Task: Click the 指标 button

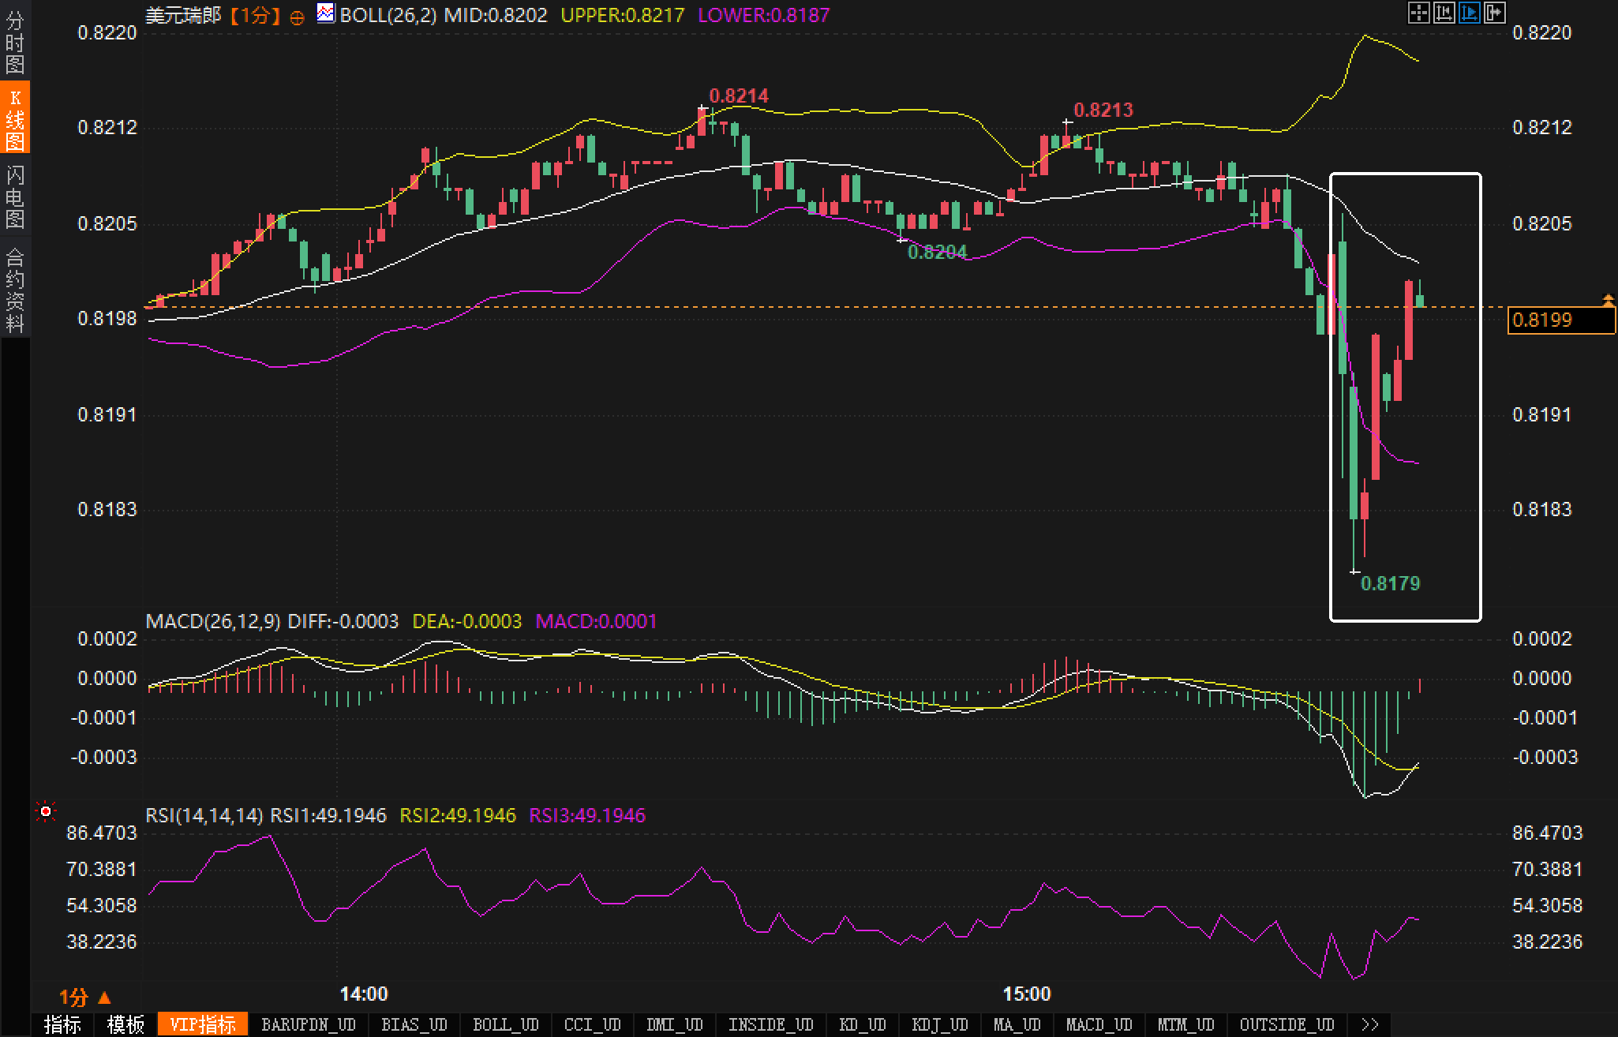Action: (62, 1024)
